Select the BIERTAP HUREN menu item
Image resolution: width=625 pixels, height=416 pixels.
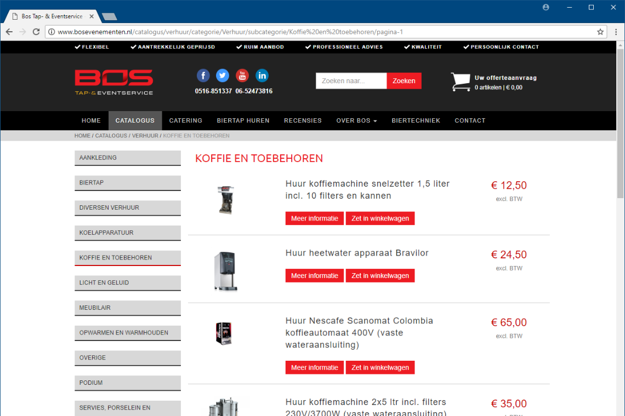(x=243, y=120)
